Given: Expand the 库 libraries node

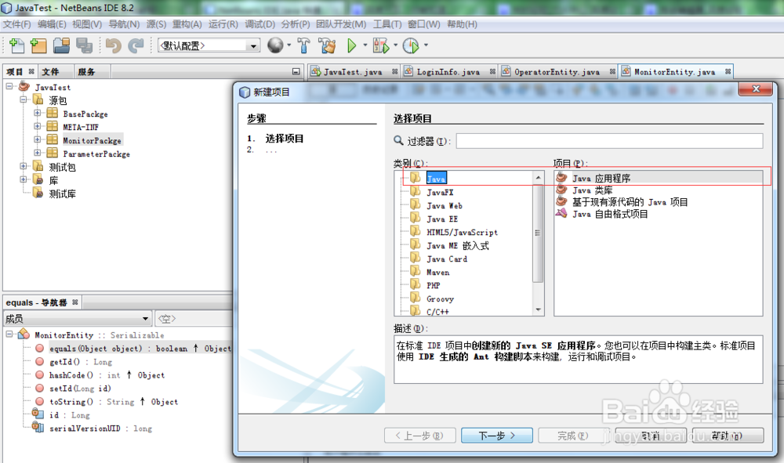Looking at the screenshot, I should [x=23, y=179].
